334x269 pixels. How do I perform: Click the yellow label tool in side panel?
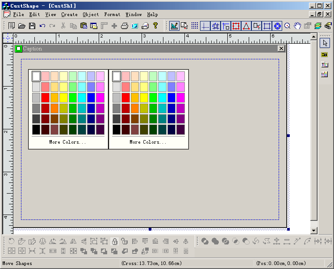[325, 55]
